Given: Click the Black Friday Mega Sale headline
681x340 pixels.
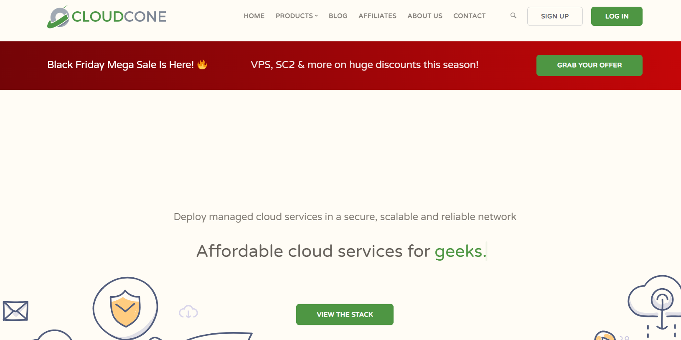Looking at the screenshot, I should tap(120, 65).
